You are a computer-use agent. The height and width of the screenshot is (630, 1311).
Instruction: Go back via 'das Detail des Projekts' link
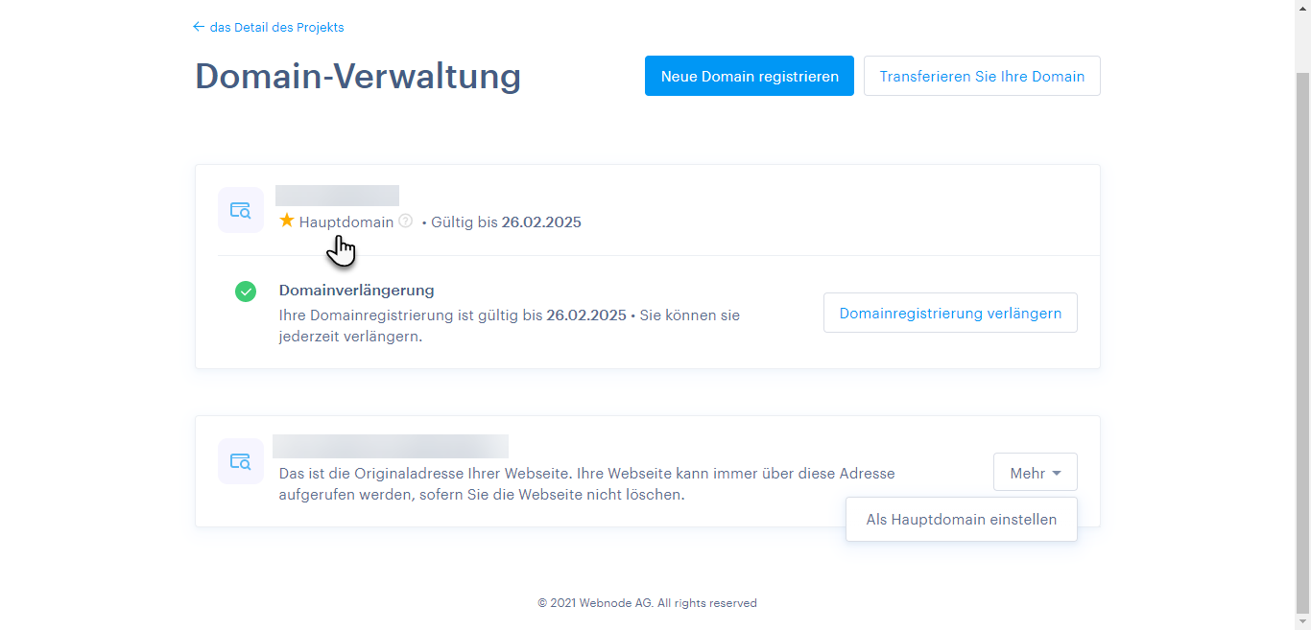pyautogui.click(x=276, y=27)
